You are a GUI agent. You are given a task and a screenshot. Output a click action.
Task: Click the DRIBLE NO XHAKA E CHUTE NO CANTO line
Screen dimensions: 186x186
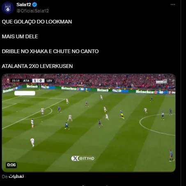50,51
